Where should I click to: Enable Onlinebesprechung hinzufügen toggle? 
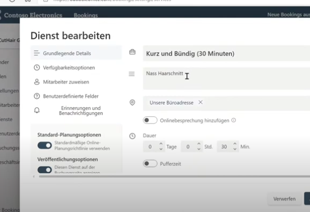click(x=150, y=120)
